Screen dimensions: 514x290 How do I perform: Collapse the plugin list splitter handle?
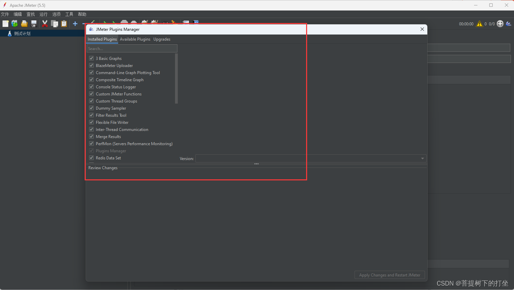point(256,164)
